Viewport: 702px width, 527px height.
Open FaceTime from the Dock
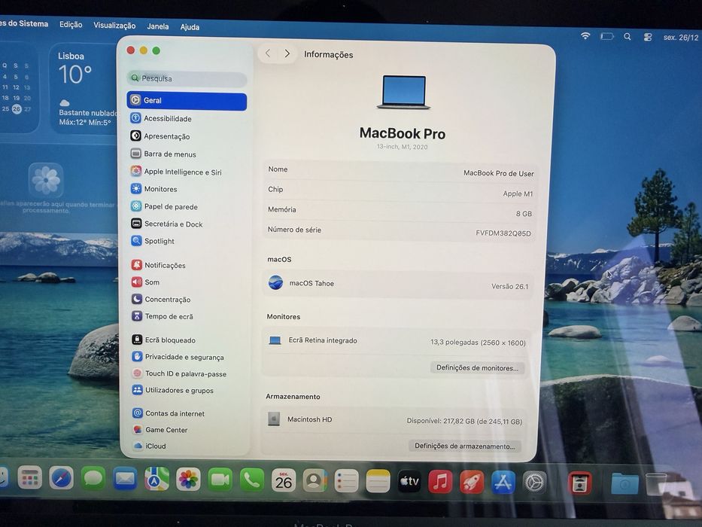[220, 480]
